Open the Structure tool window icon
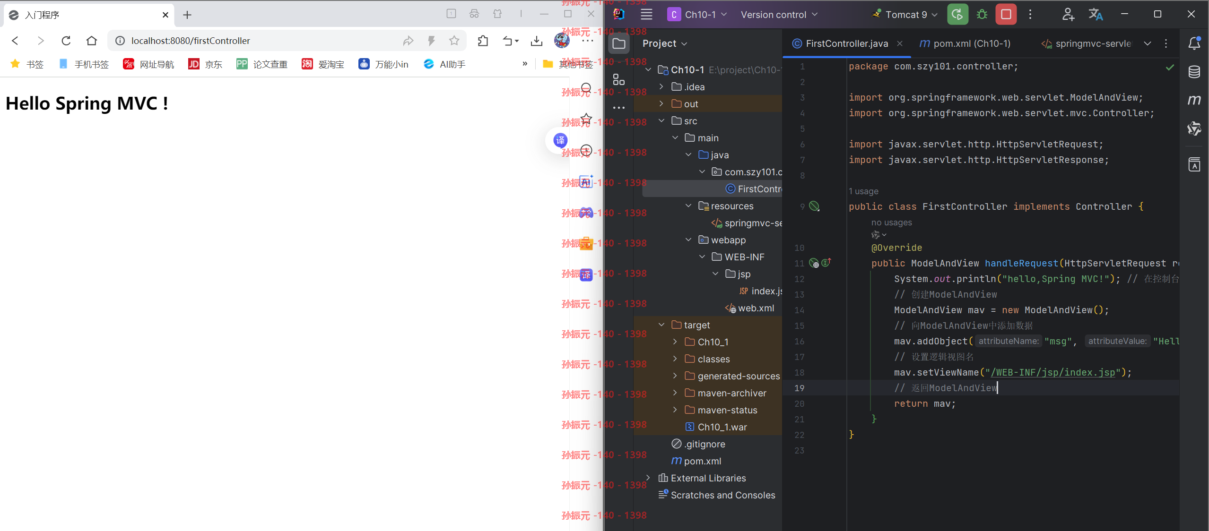Image resolution: width=1209 pixels, height=531 pixels. (x=619, y=79)
